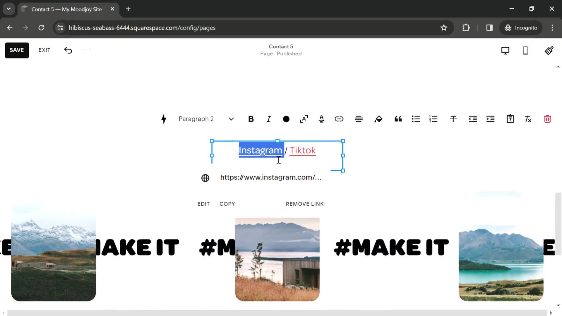Image resolution: width=562 pixels, height=316 pixels.
Task: View site information icon in address bar
Action: 60,28
